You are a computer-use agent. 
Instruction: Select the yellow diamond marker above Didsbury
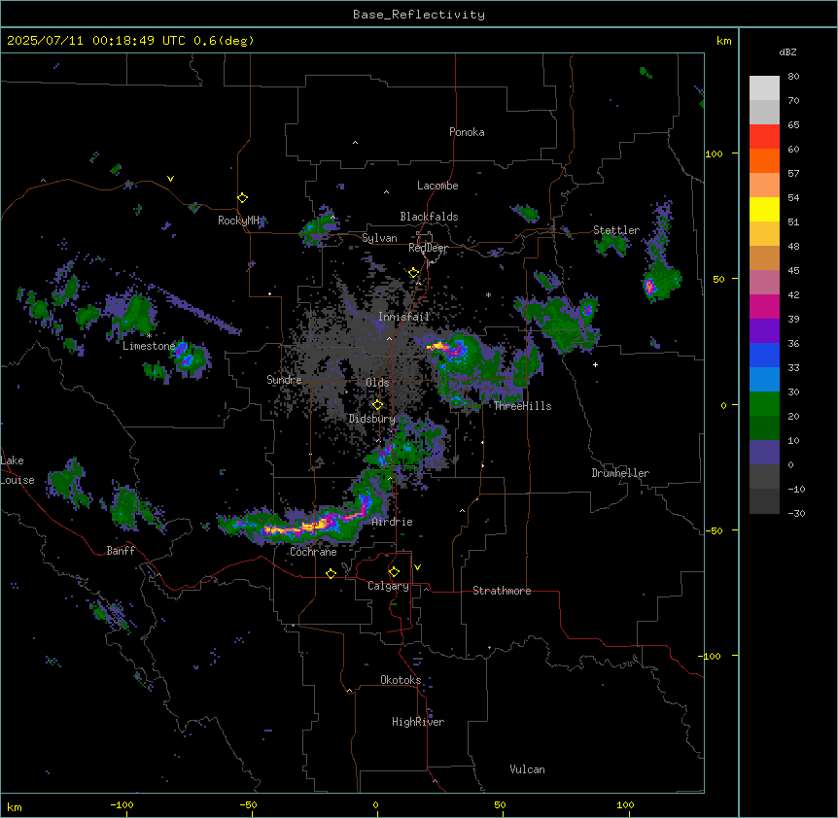point(377,405)
